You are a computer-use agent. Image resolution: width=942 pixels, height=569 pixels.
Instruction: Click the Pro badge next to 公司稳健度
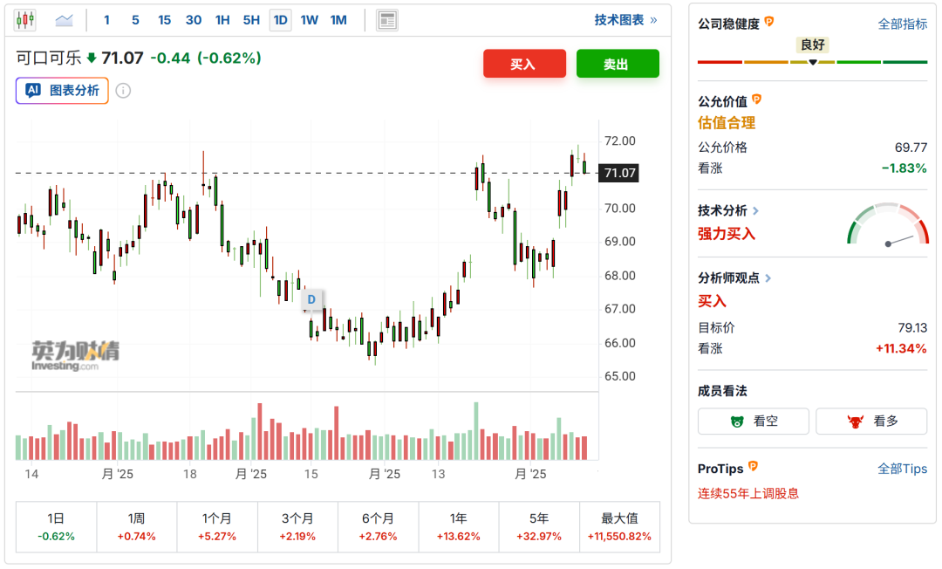click(x=769, y=23)
